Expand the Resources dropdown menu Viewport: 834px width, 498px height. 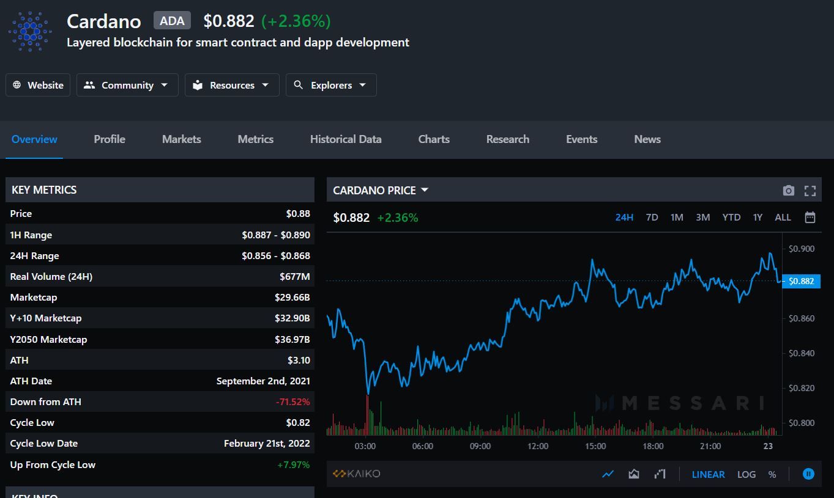(232, 85)
